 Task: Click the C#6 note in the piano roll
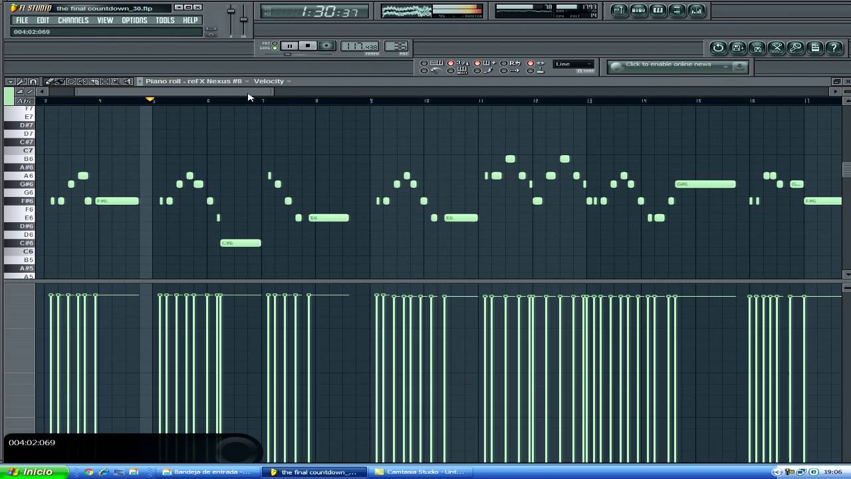[x=241, y=243]
